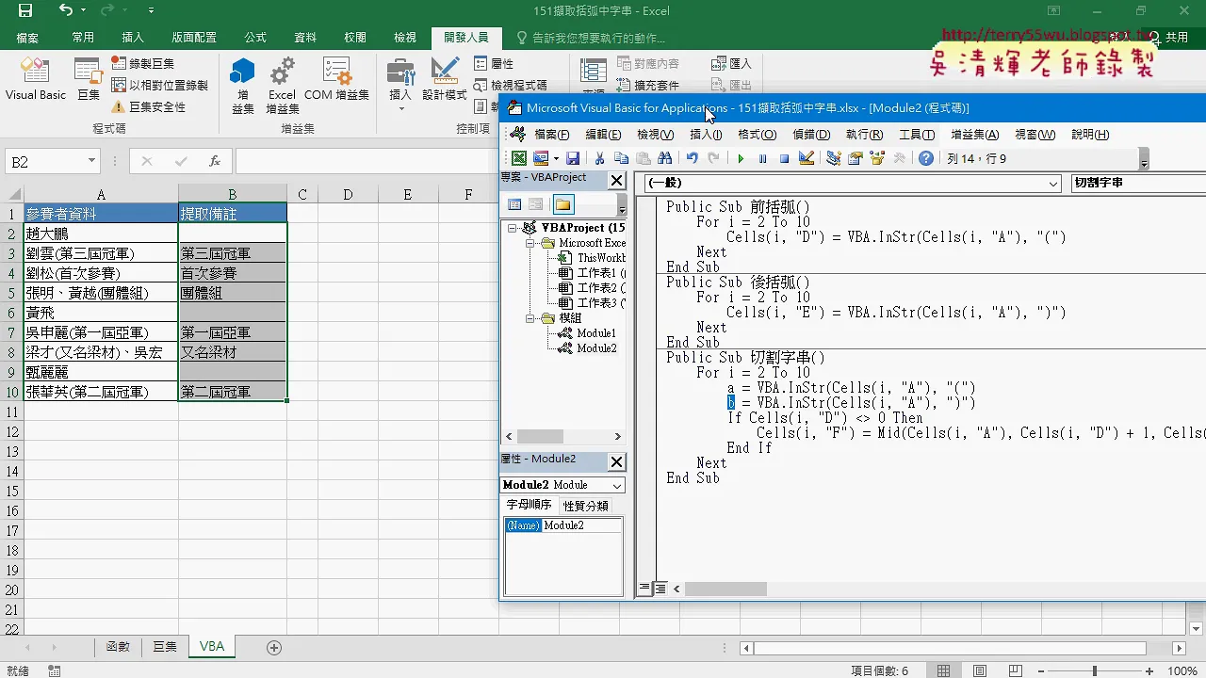Open the 巨集 (Macros) dialog button
This screenshot has width=1206, height=678.
pos(89,80)
